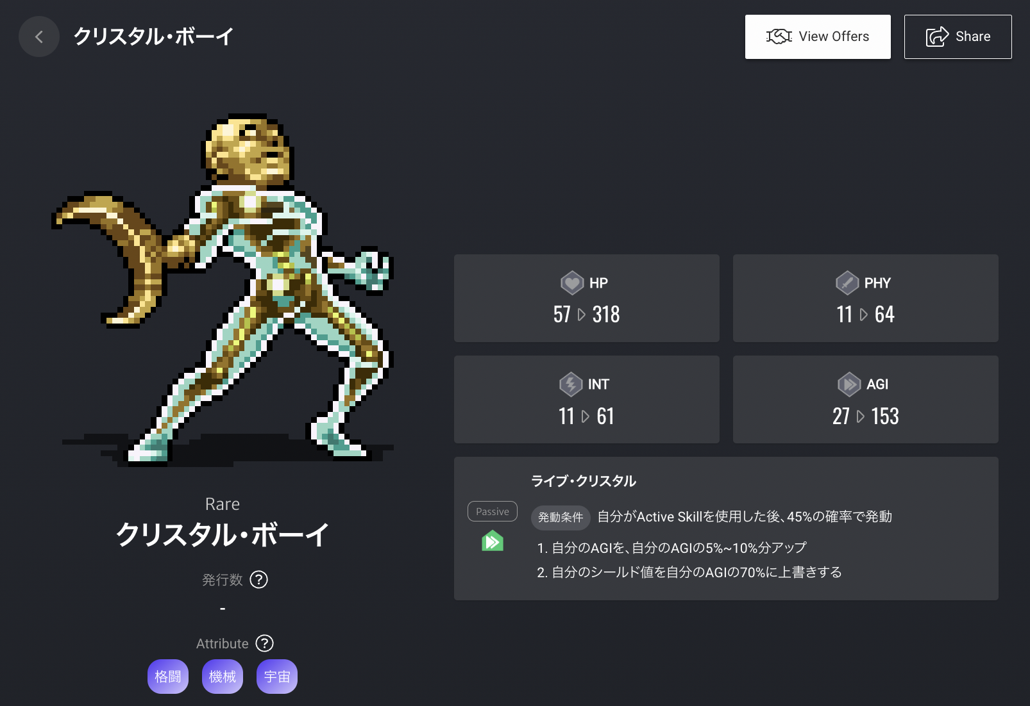Click the crystal boy pixel art image
1030x706 pixels.
(223, 288)
